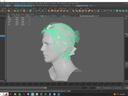Open the Arnold menu

pos(73,3)
